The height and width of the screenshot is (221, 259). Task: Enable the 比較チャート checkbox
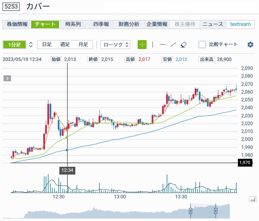(x=202, y=45)
